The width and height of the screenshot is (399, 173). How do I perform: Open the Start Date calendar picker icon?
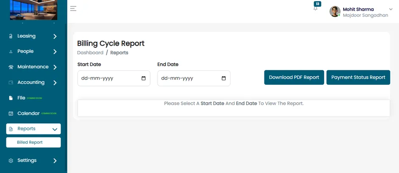[143, 78]
